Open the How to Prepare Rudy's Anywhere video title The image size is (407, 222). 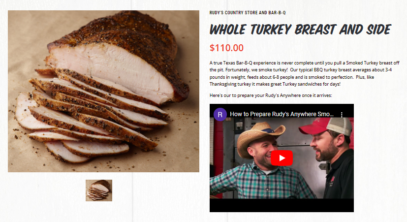(x=282, y=114)
